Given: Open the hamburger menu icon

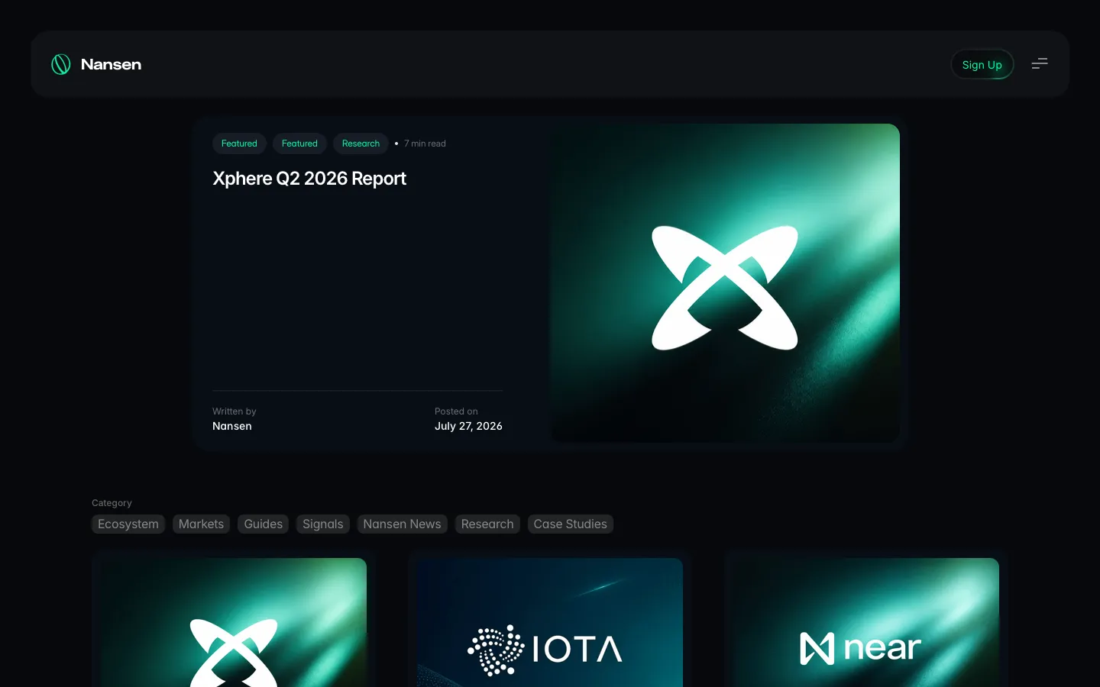Looking at the screenshot, I should click(x=1040, y=64).
